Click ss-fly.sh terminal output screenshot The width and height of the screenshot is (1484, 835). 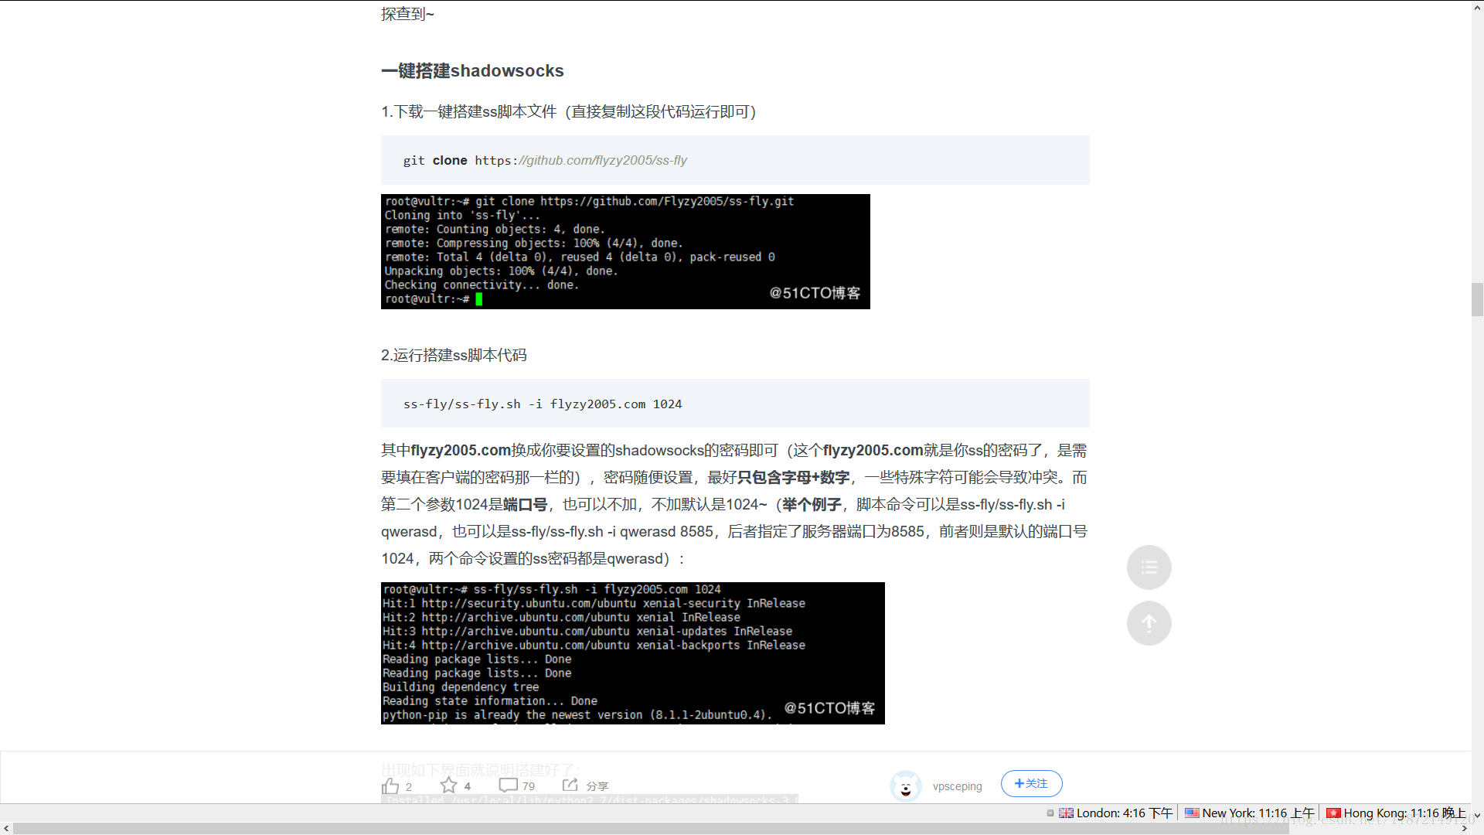632,653
